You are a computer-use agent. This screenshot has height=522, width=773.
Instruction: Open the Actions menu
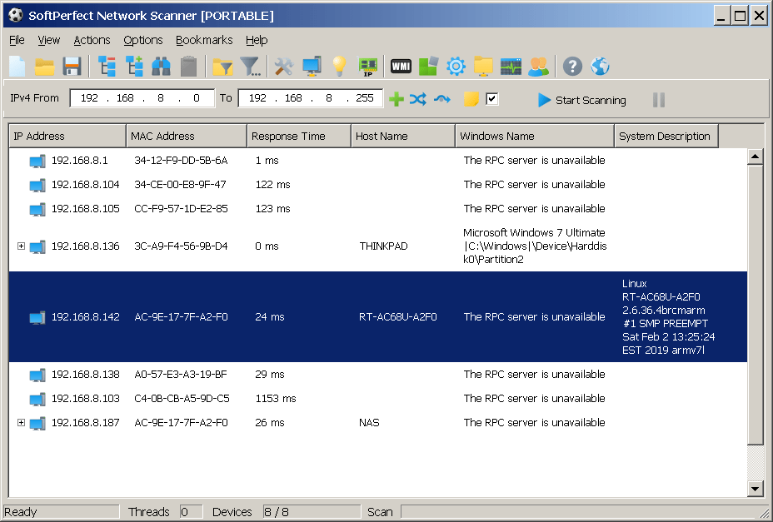coord(92,40)
